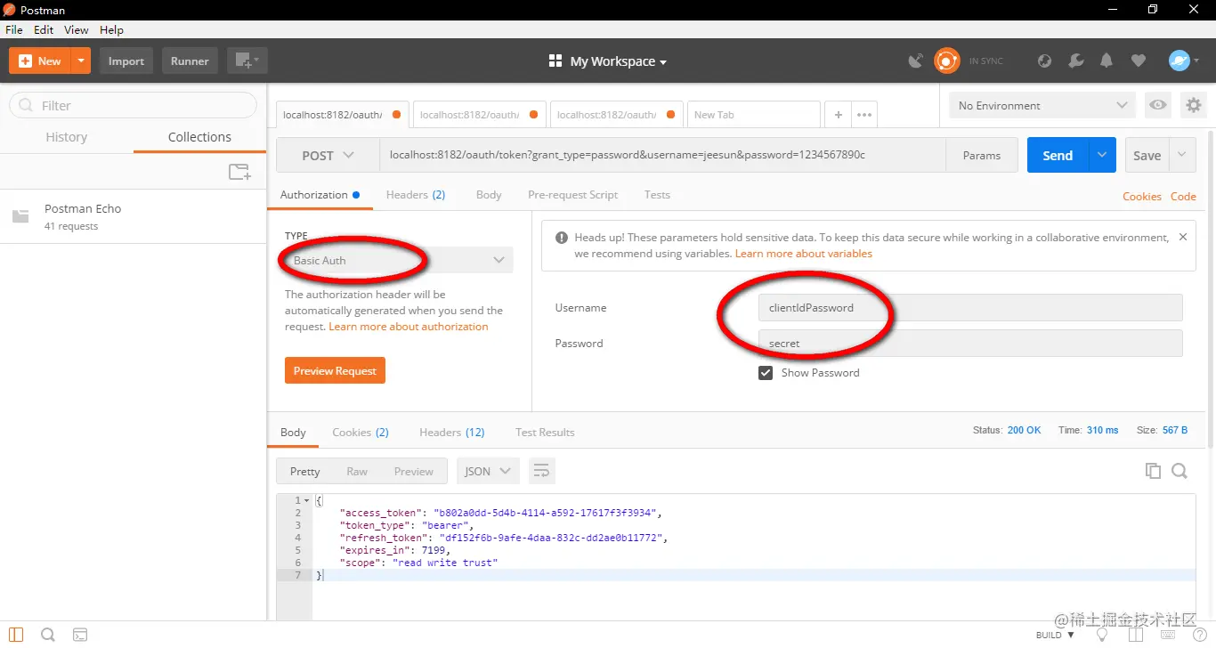
Task: Open Learn more about variables link
Action: 804,254
